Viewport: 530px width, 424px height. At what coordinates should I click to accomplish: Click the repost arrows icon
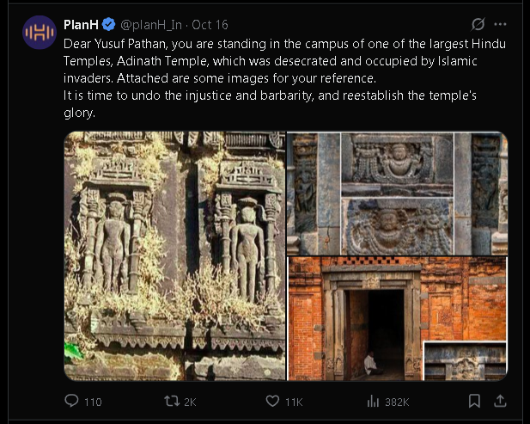172,401
